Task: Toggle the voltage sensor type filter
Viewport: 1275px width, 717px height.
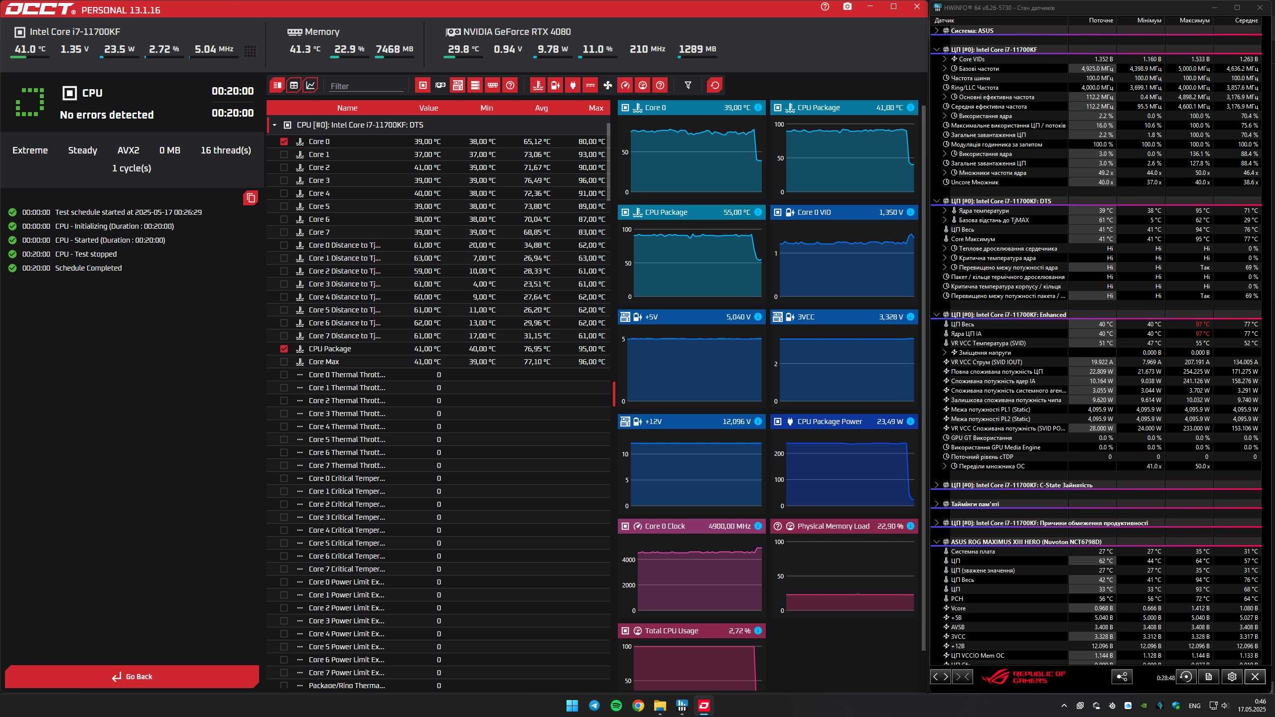Action: tap(555, 85)
